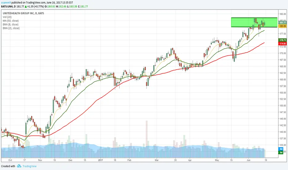
Task: Click the Created with text
Action: coord(8,166)
